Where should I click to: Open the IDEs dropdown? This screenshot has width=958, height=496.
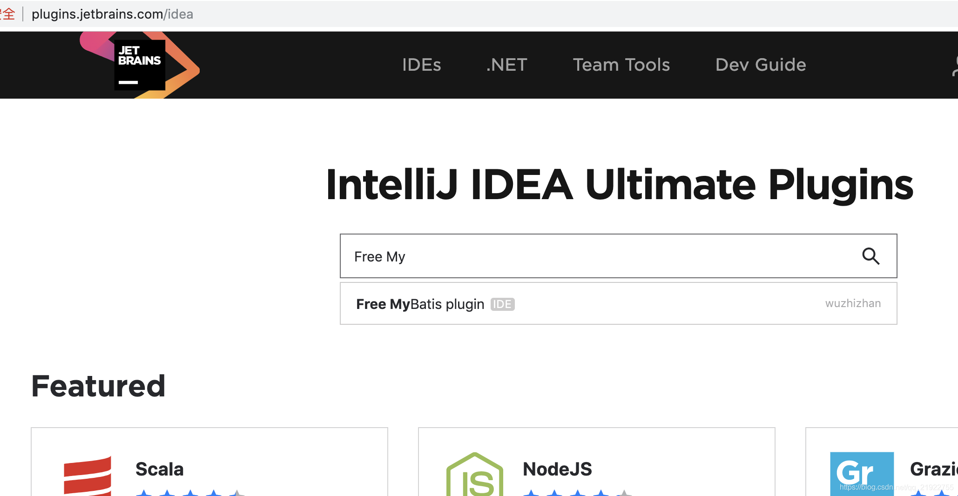[421, 65]
